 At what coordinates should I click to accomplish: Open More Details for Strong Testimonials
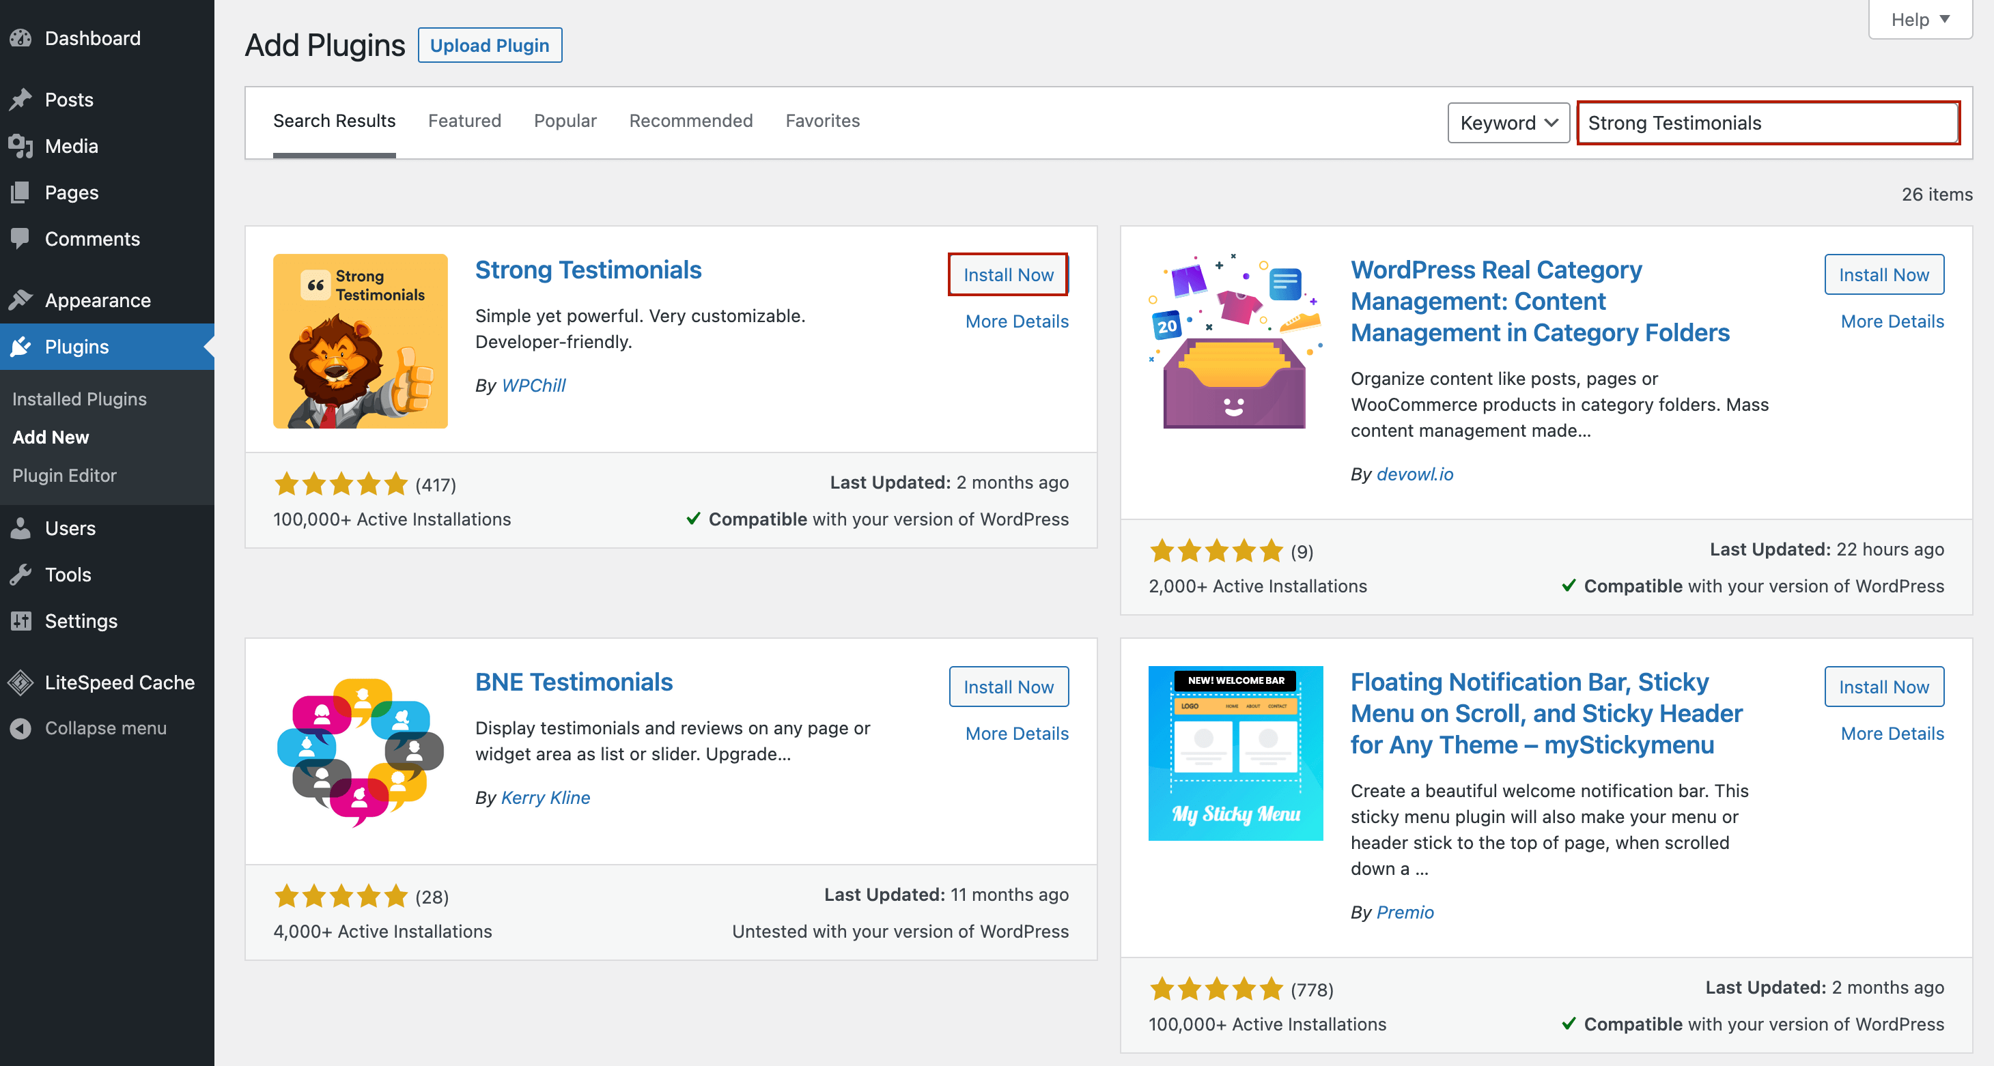[1016, 321]
